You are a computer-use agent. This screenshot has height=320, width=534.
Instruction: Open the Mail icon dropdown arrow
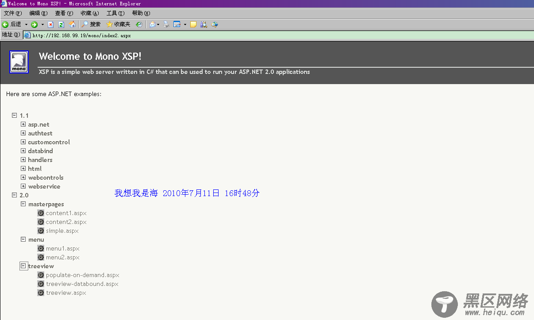click(158, 24)
